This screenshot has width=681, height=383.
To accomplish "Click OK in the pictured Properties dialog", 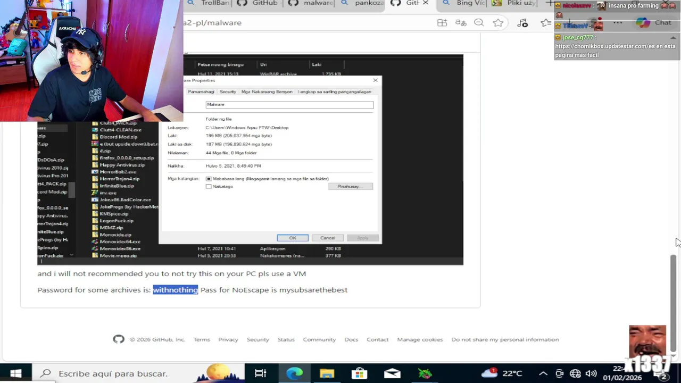I will pos(293,238).
